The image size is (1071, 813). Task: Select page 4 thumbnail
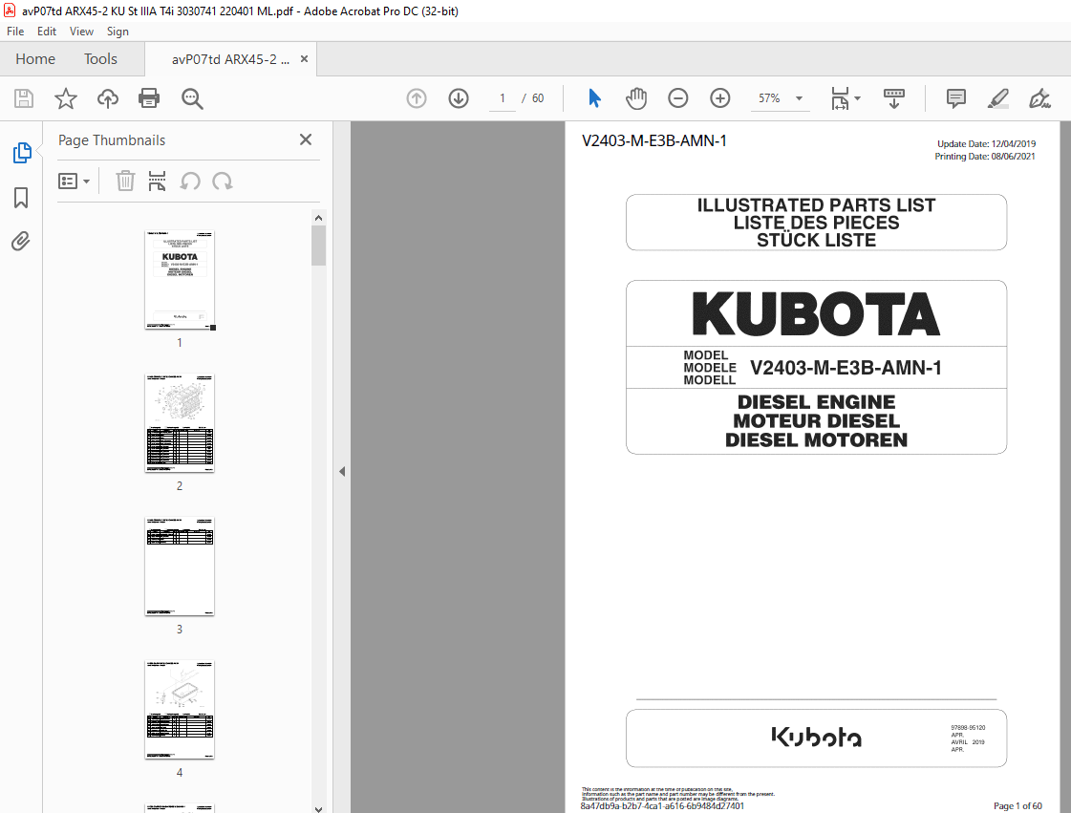click(x=180, y=710)
